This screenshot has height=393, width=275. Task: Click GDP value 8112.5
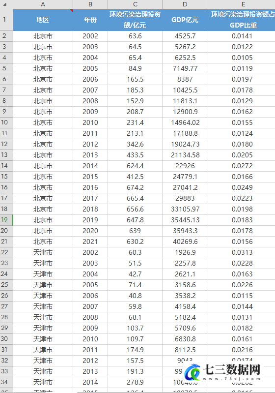click(185, 350)
